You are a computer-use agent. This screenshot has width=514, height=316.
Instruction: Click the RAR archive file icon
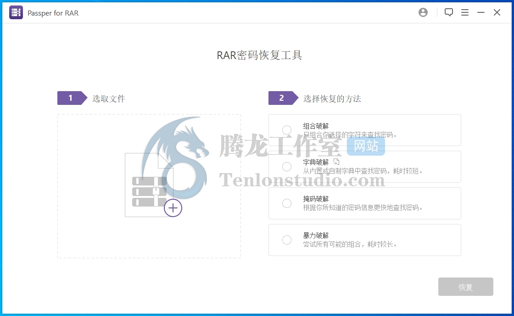coord(149,185)
